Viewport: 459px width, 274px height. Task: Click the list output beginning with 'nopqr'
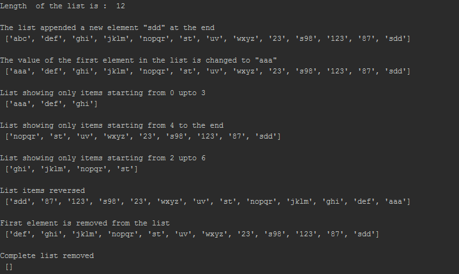click(142, 136)
